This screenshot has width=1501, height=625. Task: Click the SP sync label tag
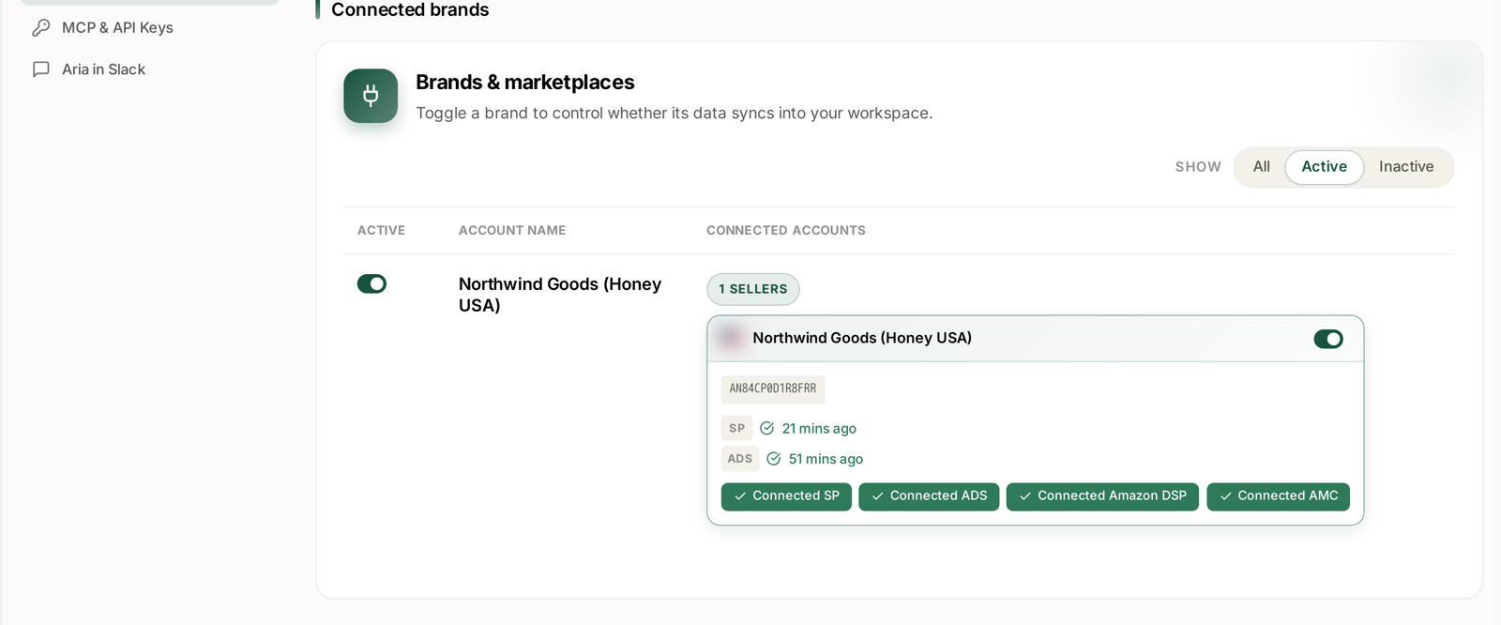(736, 429)
